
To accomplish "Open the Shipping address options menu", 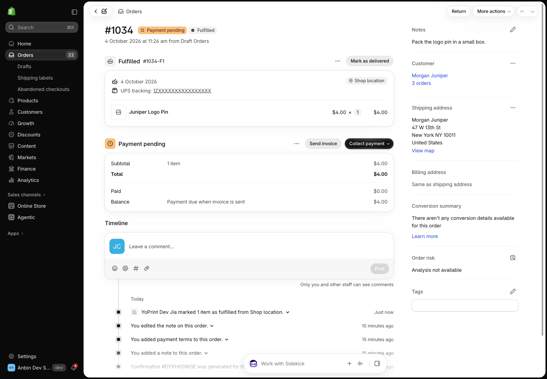I will point(513,108).
